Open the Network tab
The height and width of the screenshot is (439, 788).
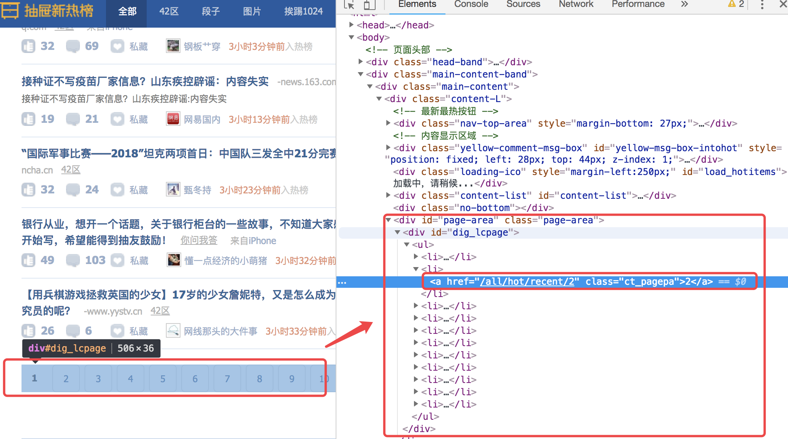coord(576,4)
